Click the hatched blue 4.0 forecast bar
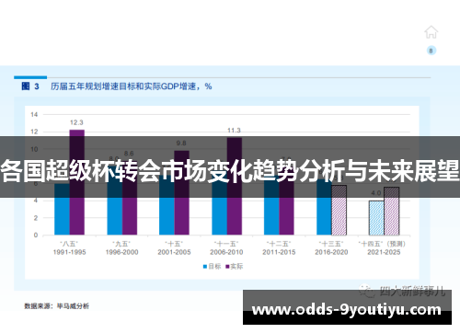This screenshot has height=333, width=460. point(376,218)
